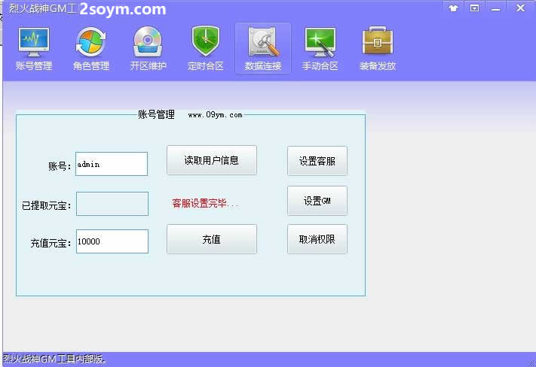Click the www.09ym.com text

coord(216,115)
